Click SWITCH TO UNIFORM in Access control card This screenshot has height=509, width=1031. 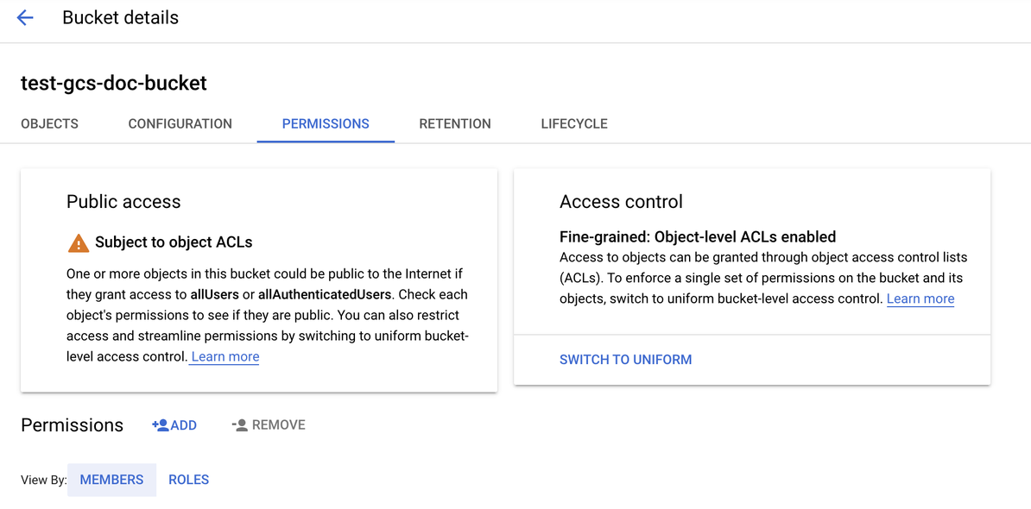(x=625, y=359)
